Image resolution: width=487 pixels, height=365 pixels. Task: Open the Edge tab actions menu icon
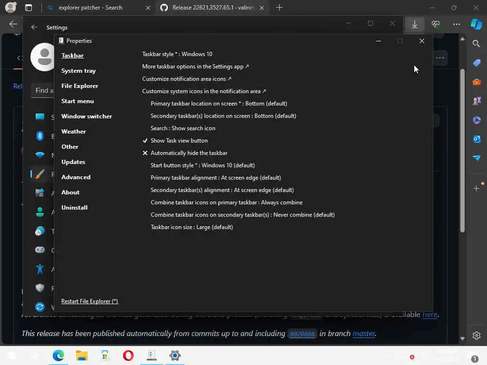[28, 8]
